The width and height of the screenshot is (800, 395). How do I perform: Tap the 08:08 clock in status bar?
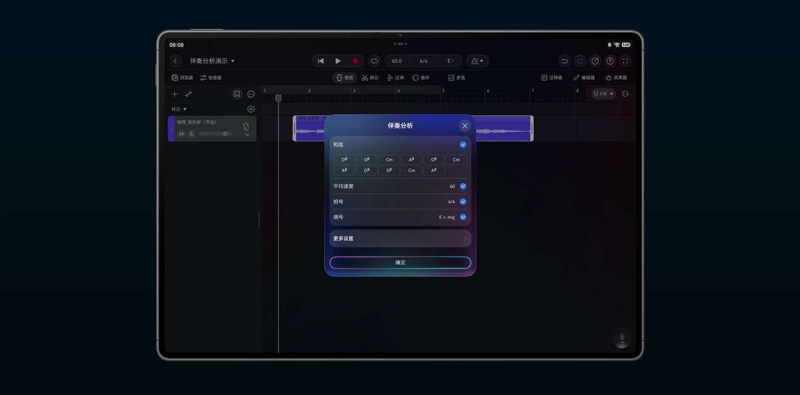coord(177,45)
